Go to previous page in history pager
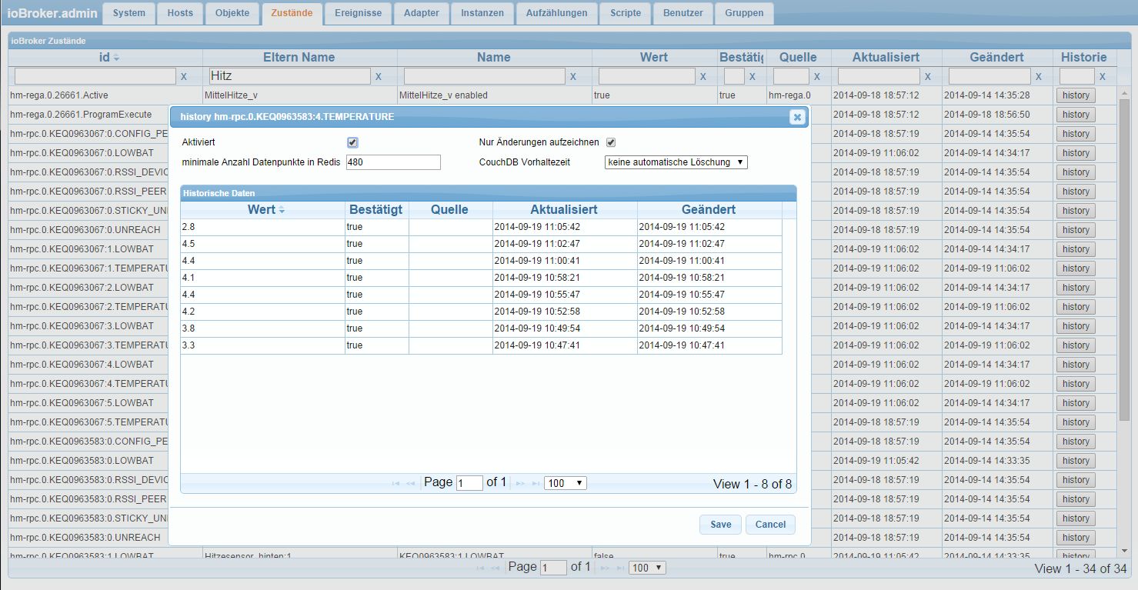Screen dimensions: 1138x590 [x=410, y=483]
